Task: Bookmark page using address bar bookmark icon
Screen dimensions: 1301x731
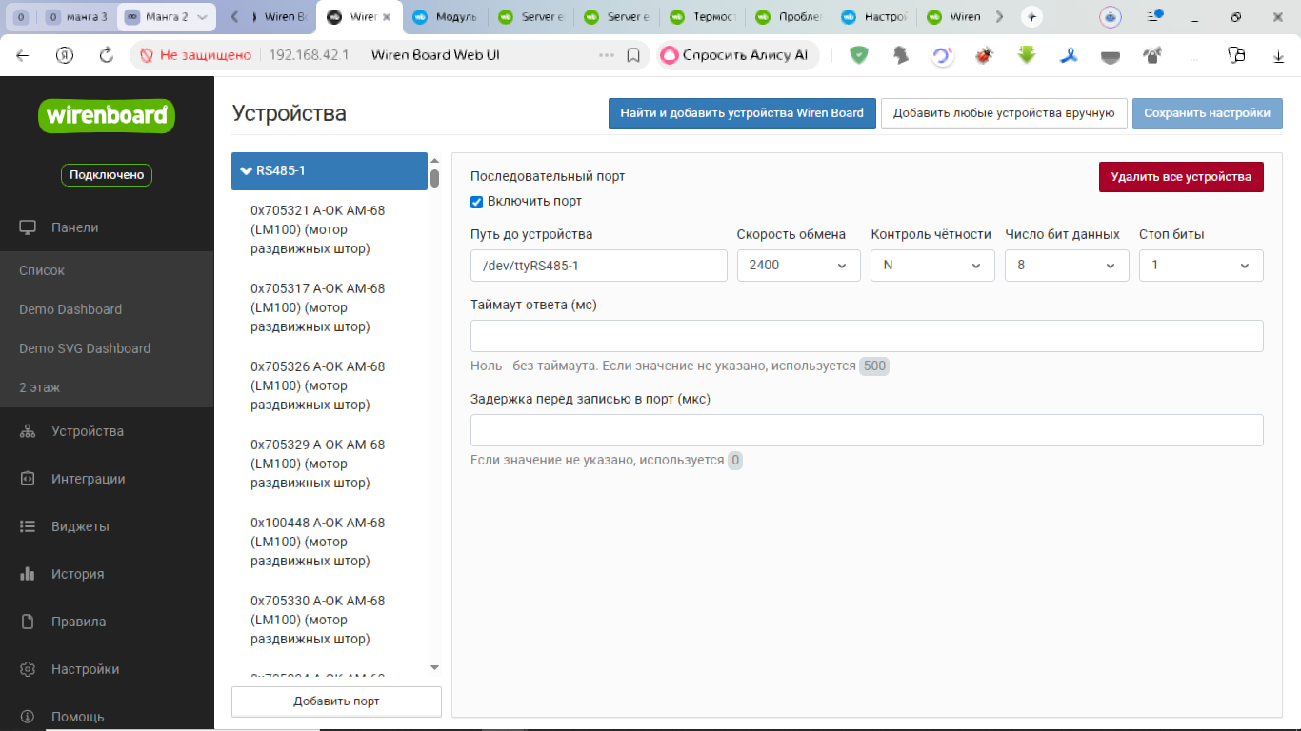Action: coord(633,55)
